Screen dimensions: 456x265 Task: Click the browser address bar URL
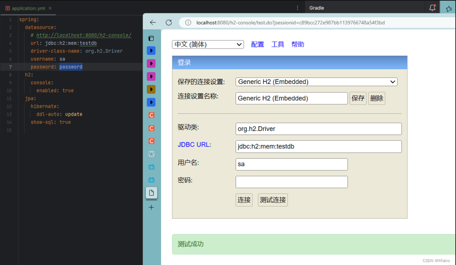(290, 23)
